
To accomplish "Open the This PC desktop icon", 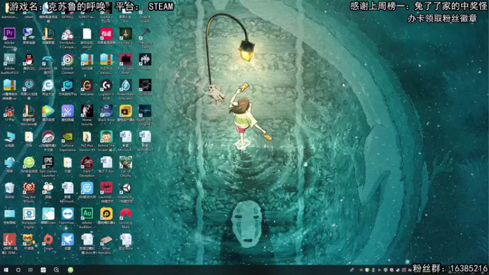I will tap(10, 136).
